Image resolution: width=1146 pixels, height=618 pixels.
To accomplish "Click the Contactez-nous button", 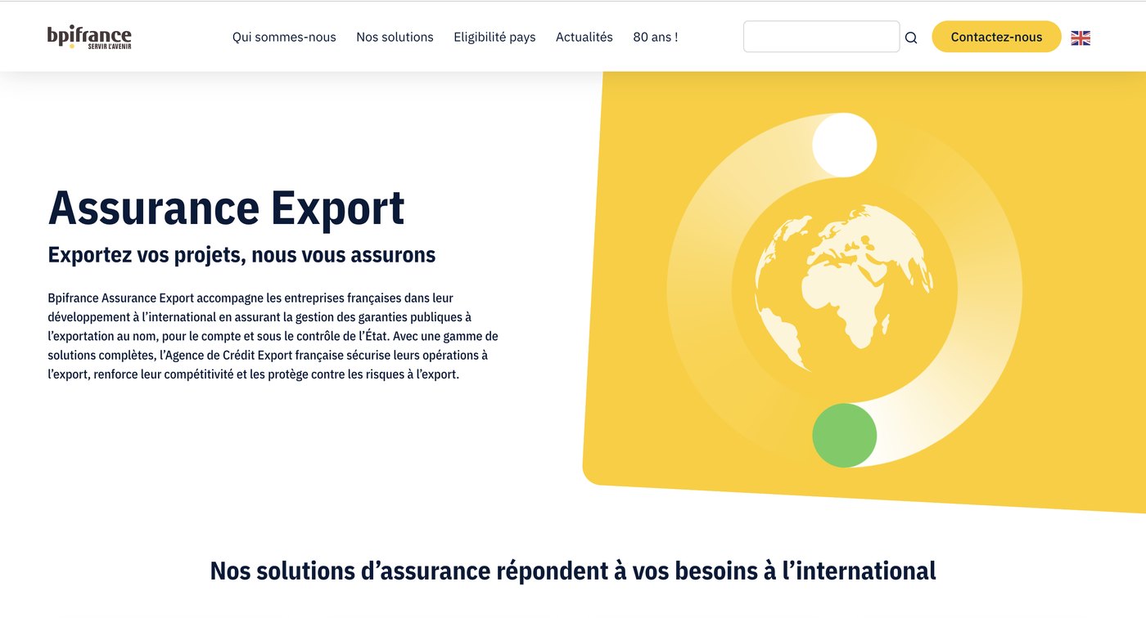I will point(996,37).
